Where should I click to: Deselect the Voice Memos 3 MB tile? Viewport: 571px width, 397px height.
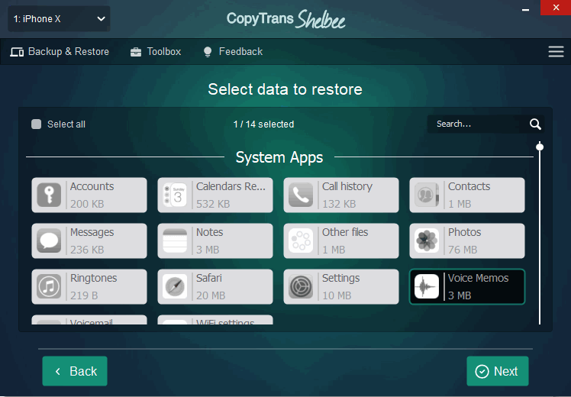(467, 286)
